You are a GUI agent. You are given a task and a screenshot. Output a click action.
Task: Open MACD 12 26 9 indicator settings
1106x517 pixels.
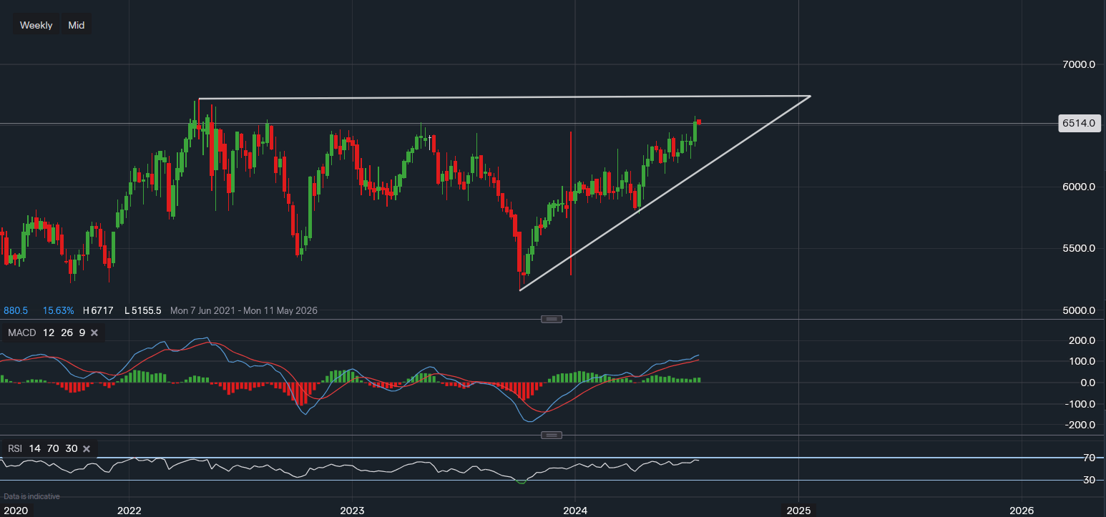tap(46, 333)
